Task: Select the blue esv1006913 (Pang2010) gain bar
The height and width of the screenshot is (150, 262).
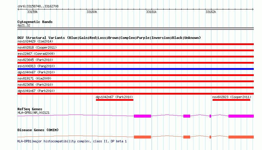Action: tap(135, 69)
